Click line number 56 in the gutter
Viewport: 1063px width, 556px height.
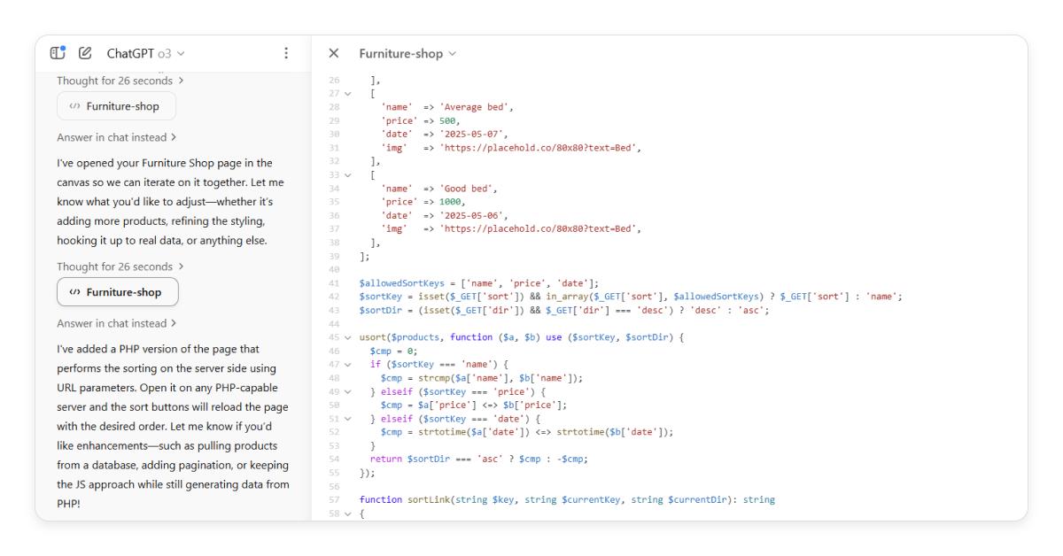point(335,487)
